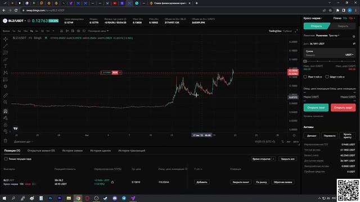Click the 'Добавить' TP/SL button

tap(202, 182)
